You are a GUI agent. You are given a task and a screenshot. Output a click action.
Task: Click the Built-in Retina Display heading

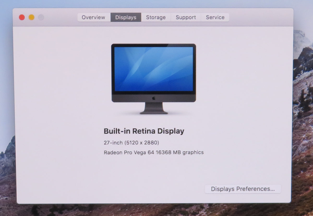[x=144, y=131]
